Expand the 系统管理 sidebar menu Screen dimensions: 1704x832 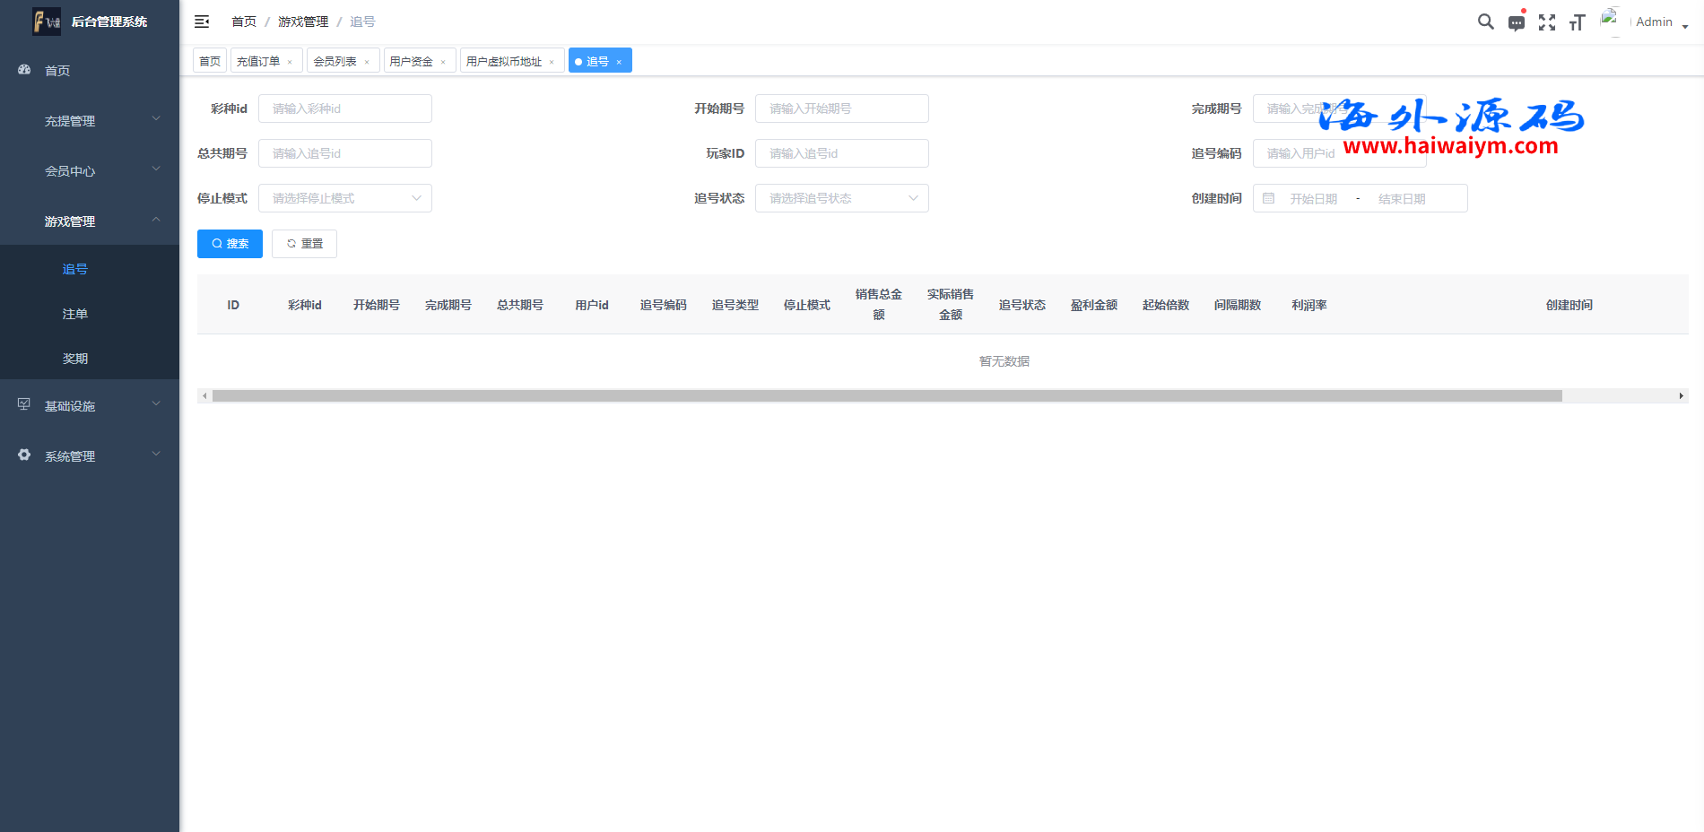click(90, 455)
